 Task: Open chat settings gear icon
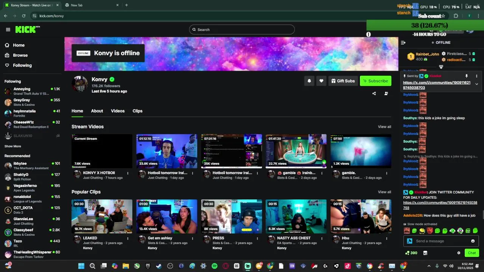pos(459,253)
